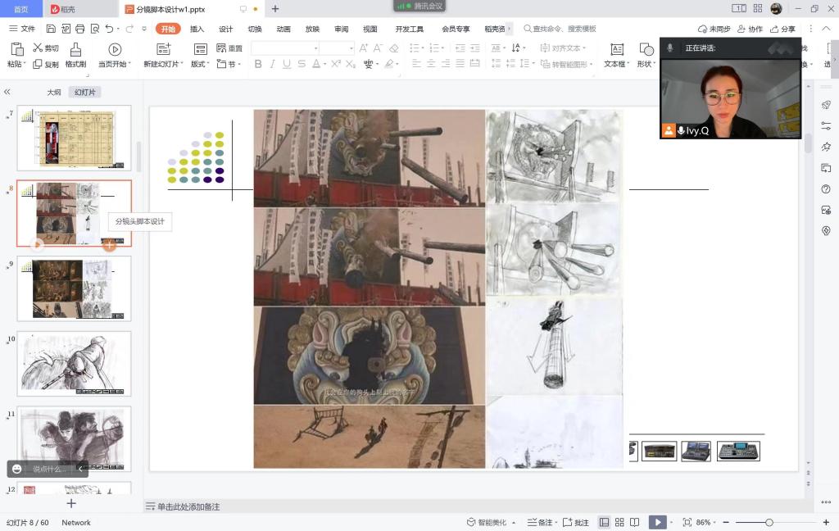The height and width of the screenshot is (531, 839).
Task: Click the New Slide (新建幻灯片) icon
Action: coord(163,50)
